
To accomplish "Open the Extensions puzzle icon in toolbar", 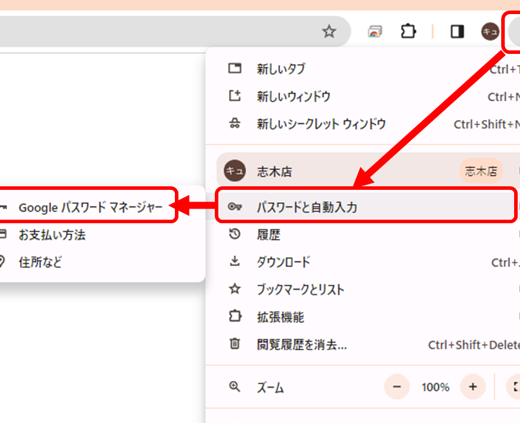I will [408, 32].
